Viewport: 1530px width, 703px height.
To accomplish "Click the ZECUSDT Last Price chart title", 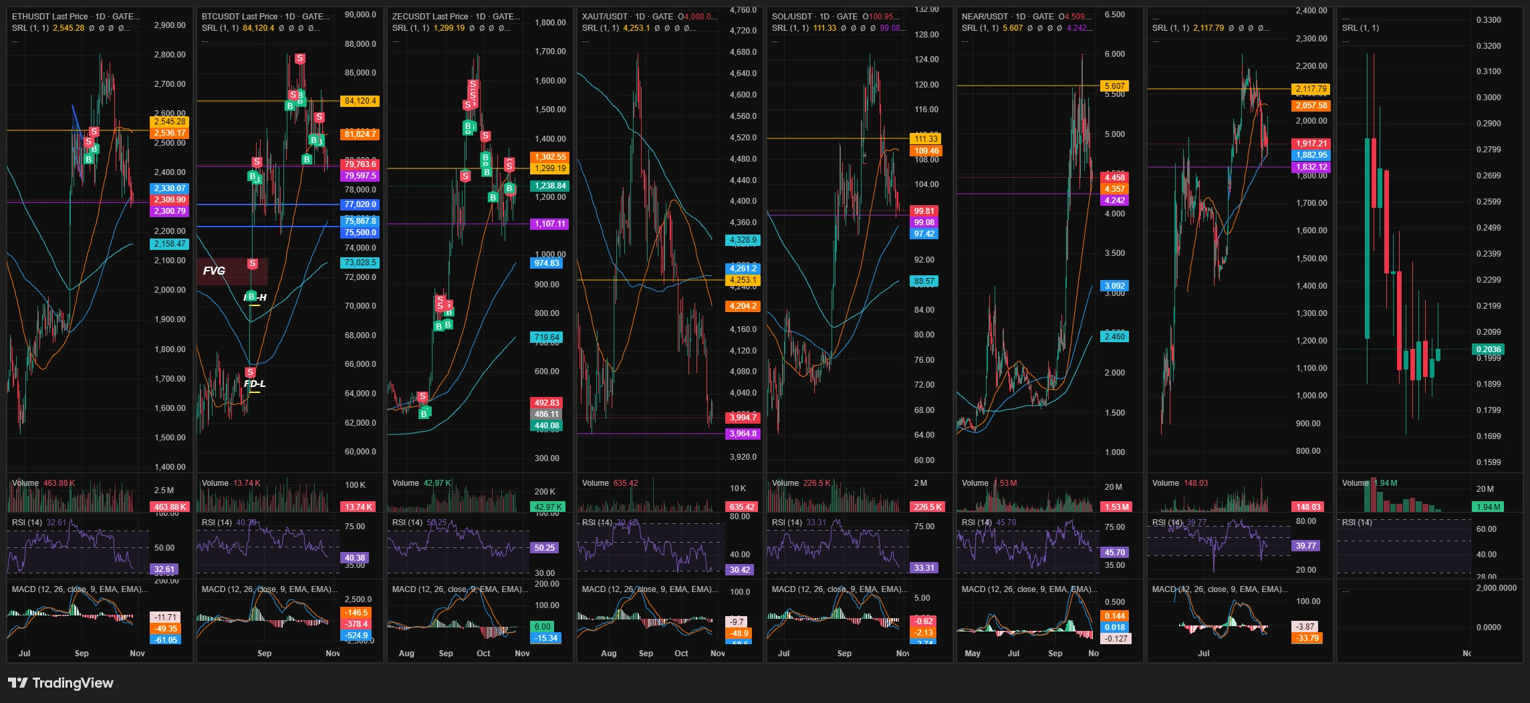I will click(x=456, y=17).
